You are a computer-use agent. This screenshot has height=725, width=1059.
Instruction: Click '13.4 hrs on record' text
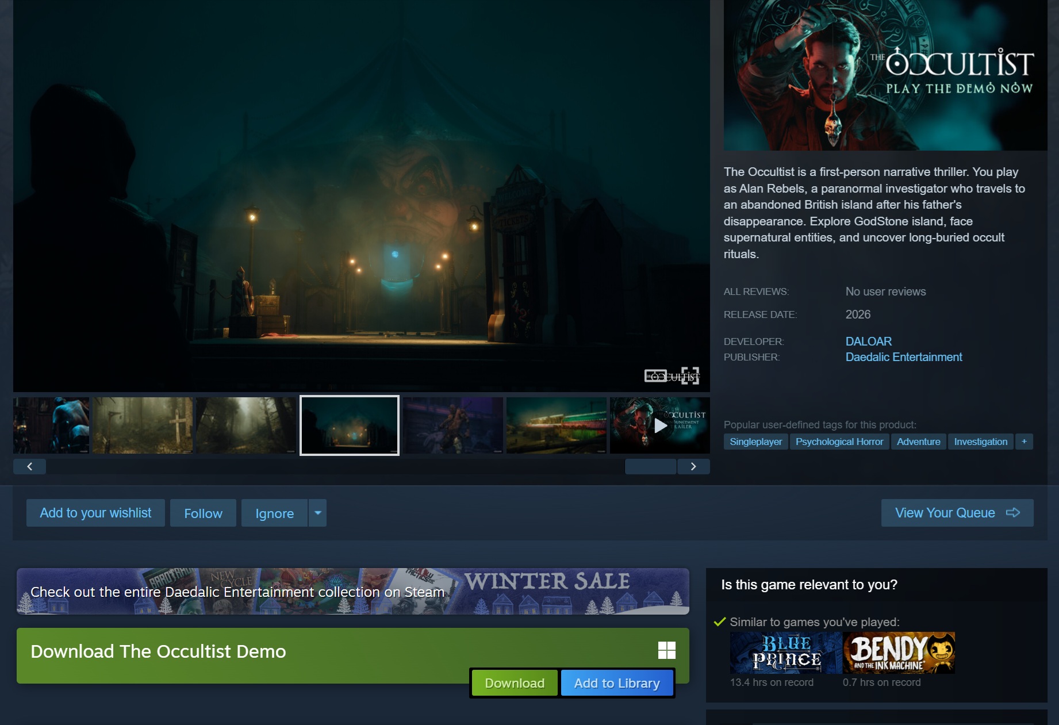(772, 682)
